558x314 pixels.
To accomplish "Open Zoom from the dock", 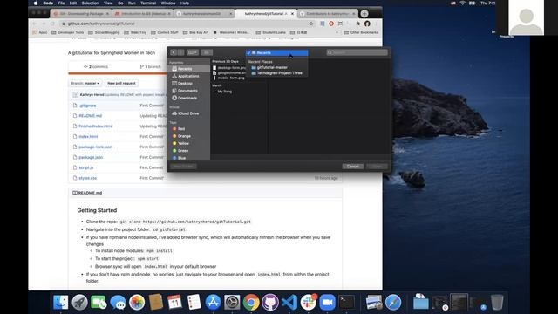I will click(x=328, y=303).
